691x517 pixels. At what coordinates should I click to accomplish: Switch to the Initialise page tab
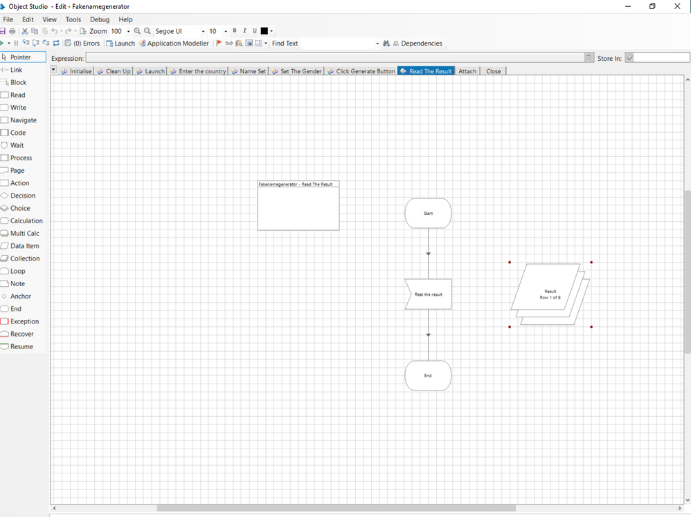pos(76,70)
